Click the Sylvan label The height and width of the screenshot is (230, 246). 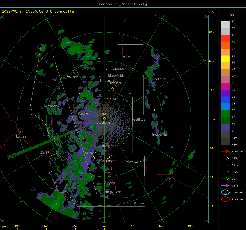[105, 81]
